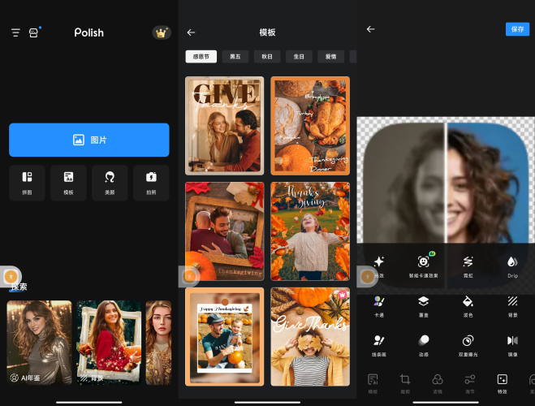This screenshot has width=535, height=406.
Task: Apply the 镜像 mirror effect
Action: [x=512, y=344]
